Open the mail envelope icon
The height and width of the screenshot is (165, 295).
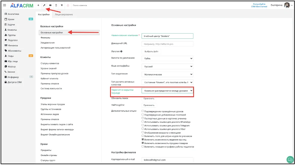coord(50,5)
